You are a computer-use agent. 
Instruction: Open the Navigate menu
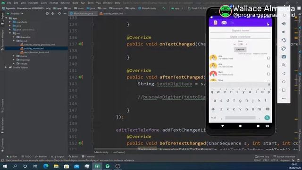(x=33, y=3)
